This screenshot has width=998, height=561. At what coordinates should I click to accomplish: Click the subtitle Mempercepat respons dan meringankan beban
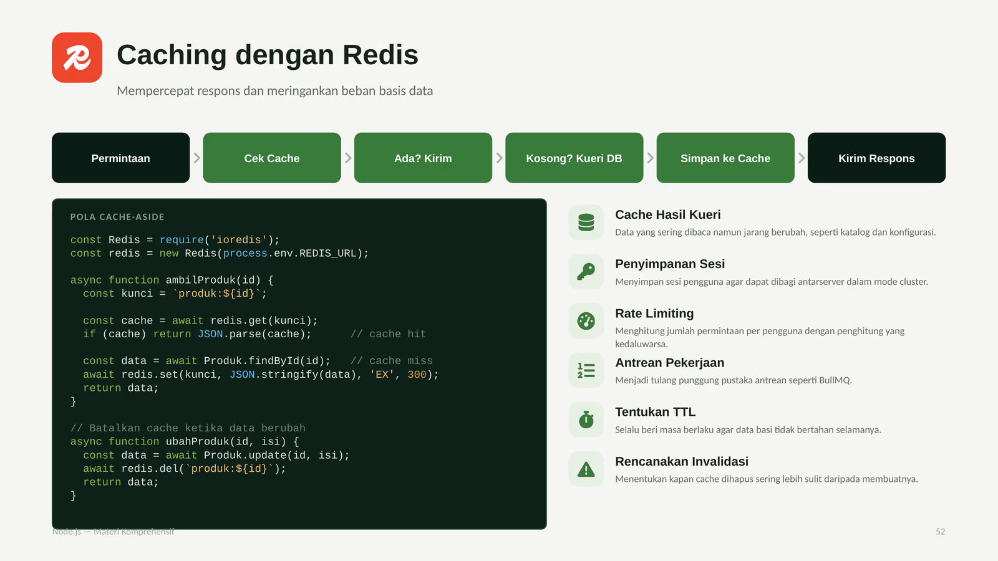point(275,91)
